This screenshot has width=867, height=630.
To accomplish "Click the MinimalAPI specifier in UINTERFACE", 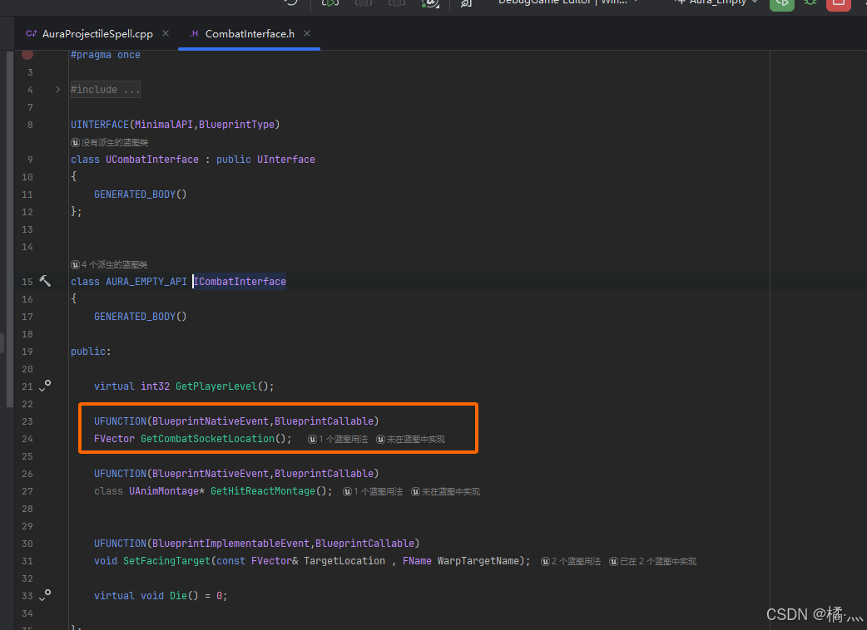I will pos(164,124).
